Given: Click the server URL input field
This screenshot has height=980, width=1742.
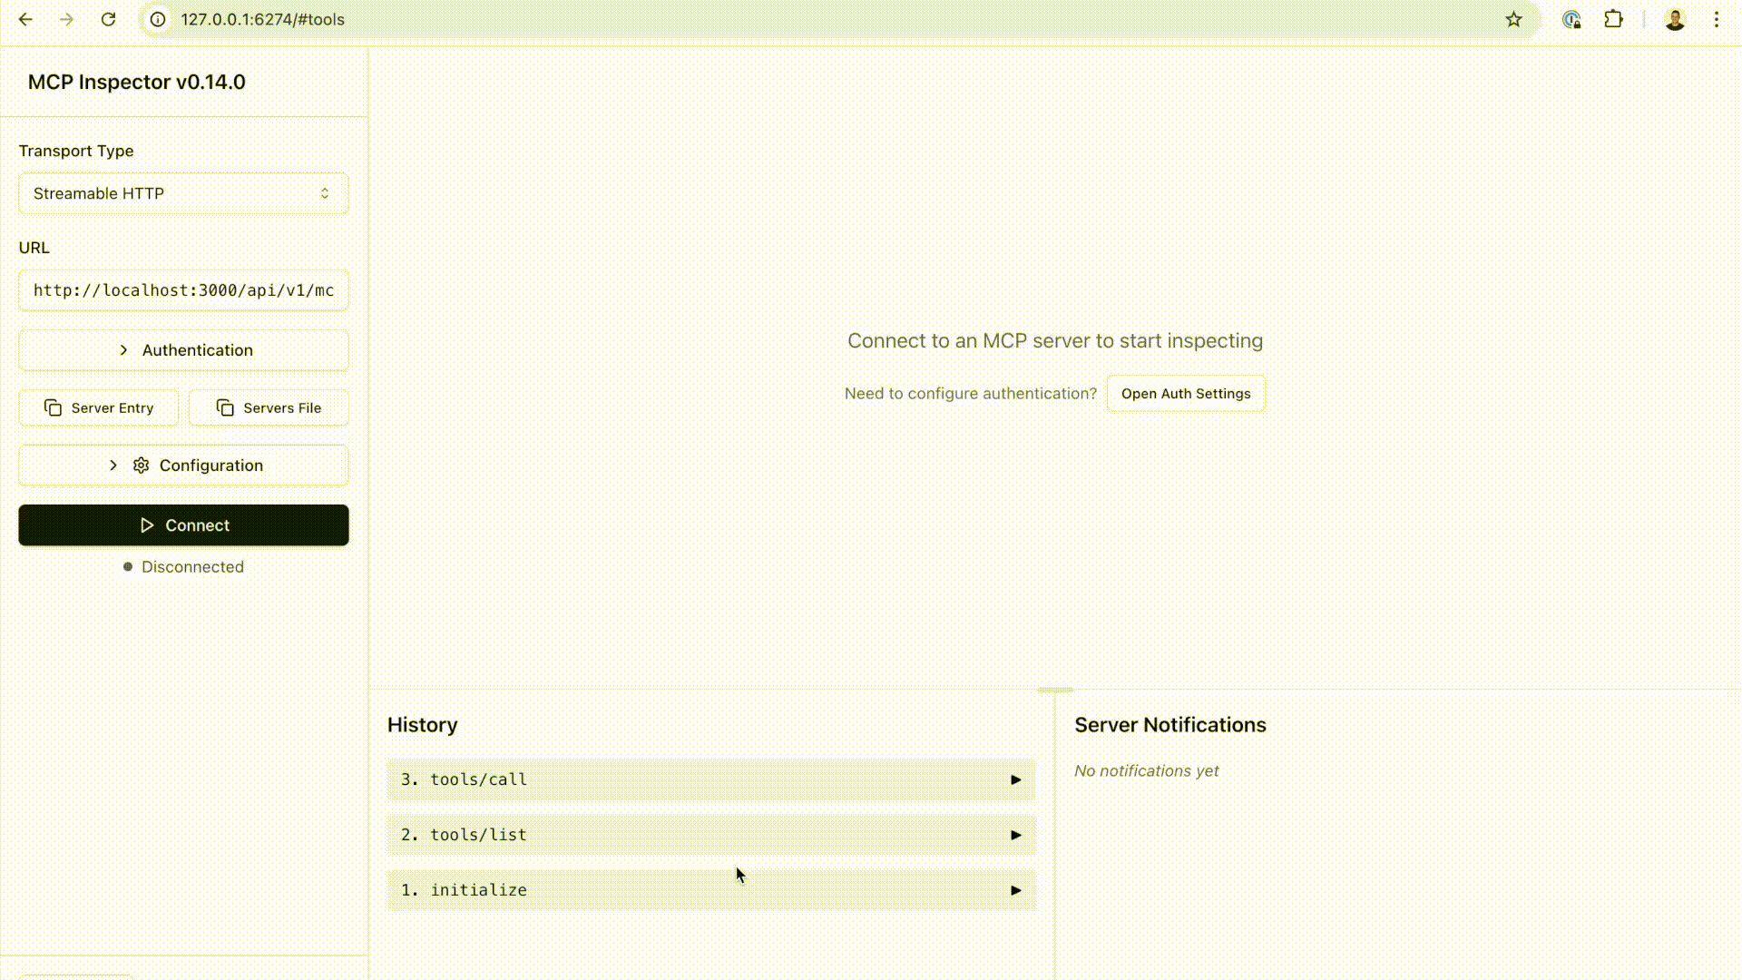Looking at the screenshot, I should click(183, 290).
